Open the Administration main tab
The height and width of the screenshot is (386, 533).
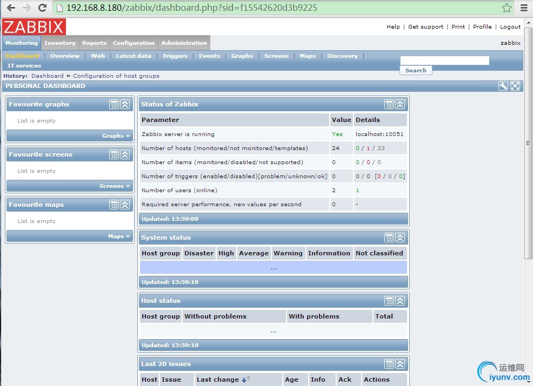click(184, 43)
